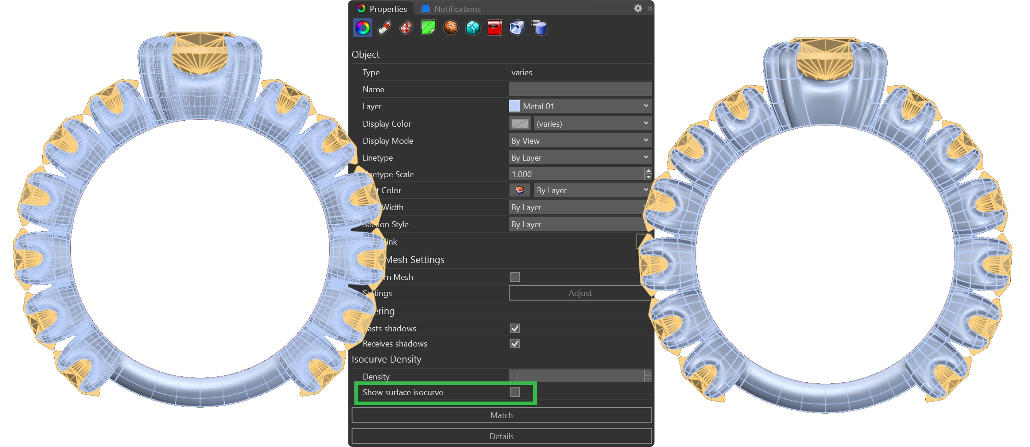1030x447 pixels.
Task: Open the Displacement brown sphere icon
Action: tap(450, 28)
